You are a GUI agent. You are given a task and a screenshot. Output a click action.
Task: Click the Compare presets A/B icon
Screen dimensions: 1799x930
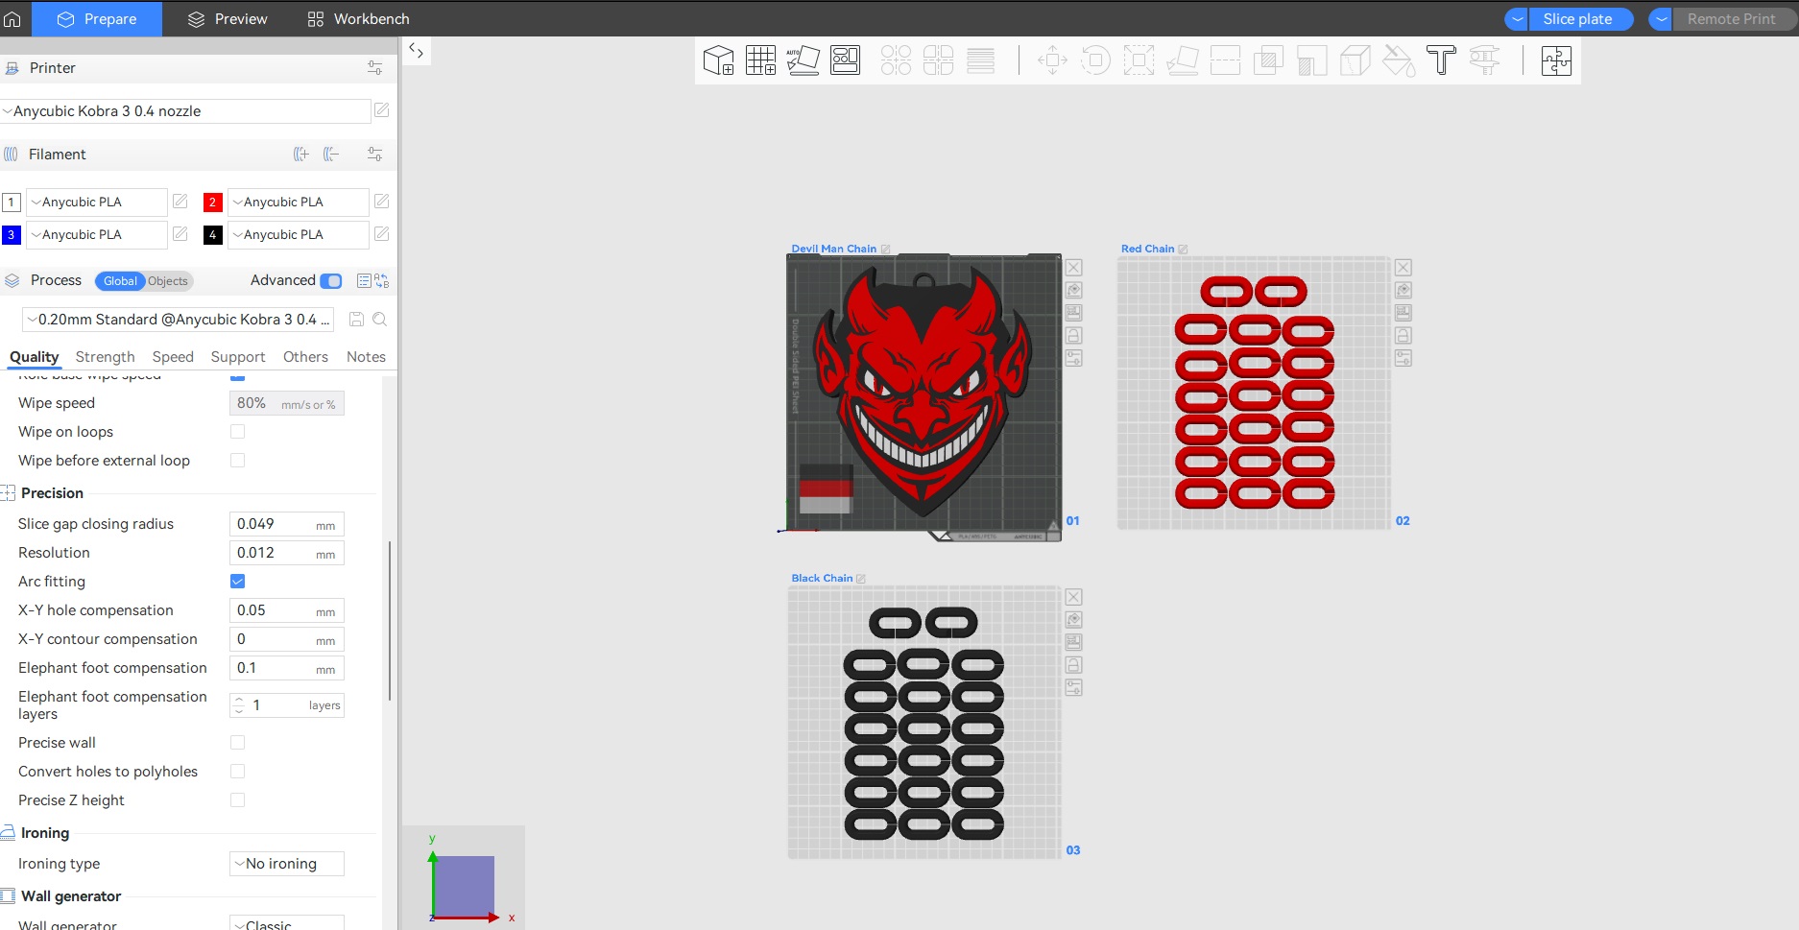click(x=381, y=280)
